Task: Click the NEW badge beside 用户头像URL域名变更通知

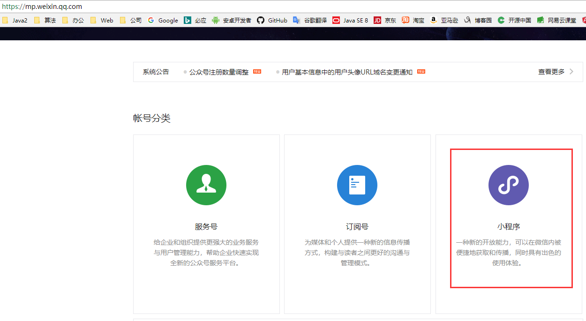Action: pyautogui.click(x=421, y=72)
